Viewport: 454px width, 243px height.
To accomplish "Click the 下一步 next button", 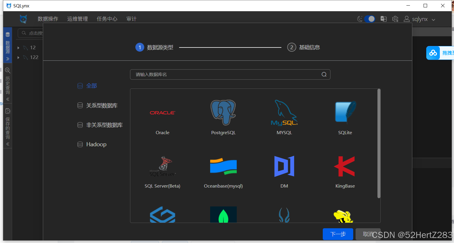I will coord(338,234).
